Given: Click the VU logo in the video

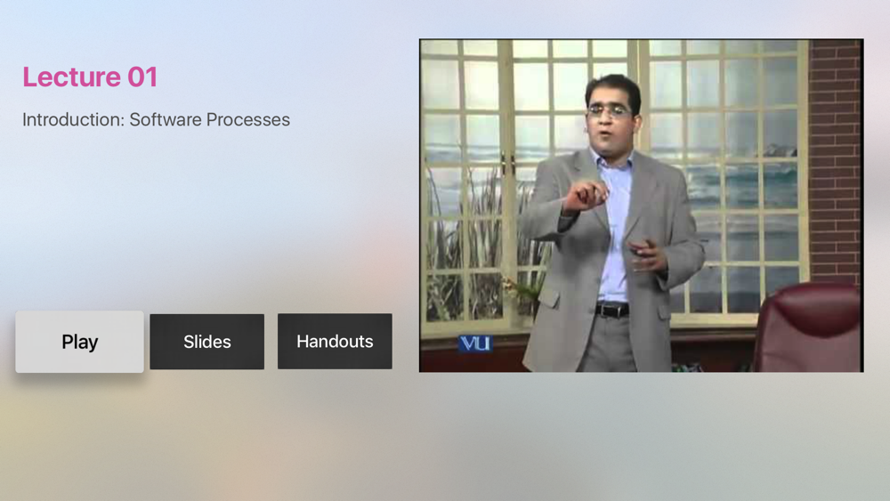Looking at the screenshot, I should coord(475,343).
